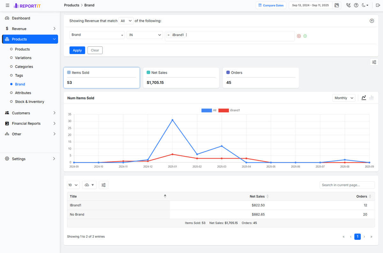The image size is (383, 253).
Task: Click the No Brand table row title
Action: (77, 214)
